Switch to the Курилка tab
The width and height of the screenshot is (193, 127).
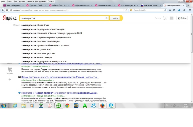click(x=36, y=5)
